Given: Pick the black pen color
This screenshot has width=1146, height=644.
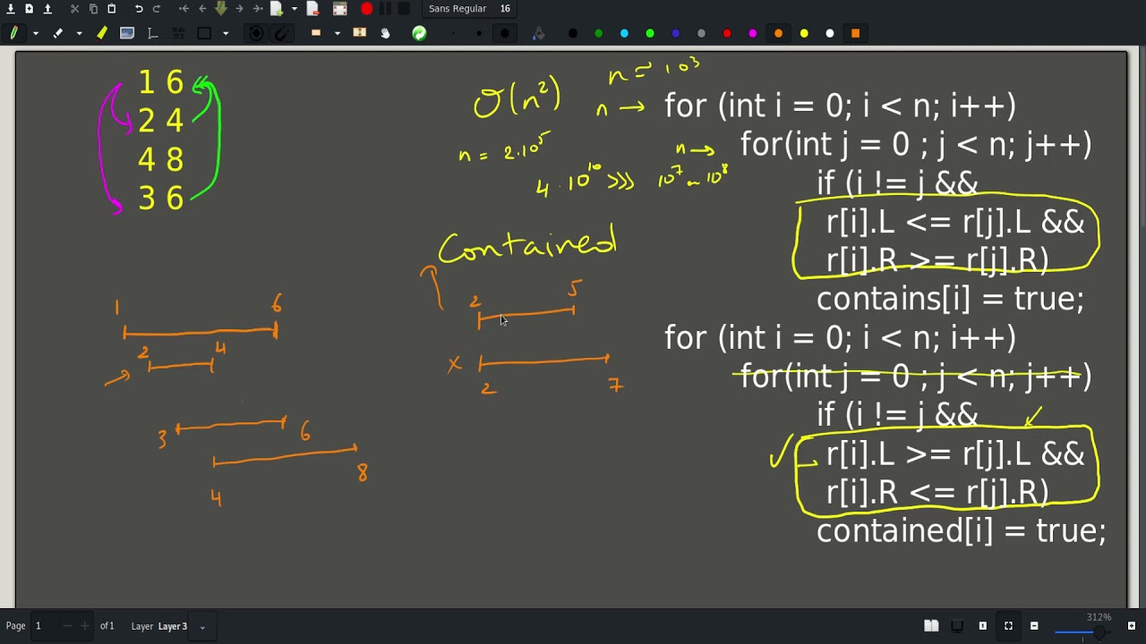Looking at the screenshot, I should coord(573,33).
